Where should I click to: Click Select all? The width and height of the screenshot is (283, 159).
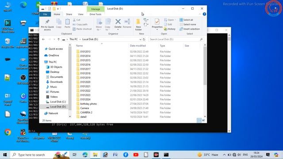tap(186, 20)
